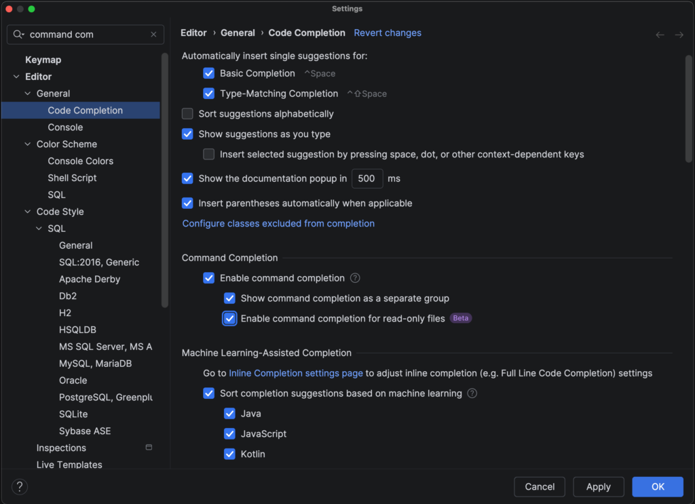695x504 pixels.
Task: Collapse the SQL node under Code Style
Action: click(x=39, y=229)
